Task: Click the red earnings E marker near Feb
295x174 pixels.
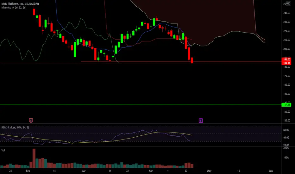Action: pyautogui.click(x=31, y=121)
